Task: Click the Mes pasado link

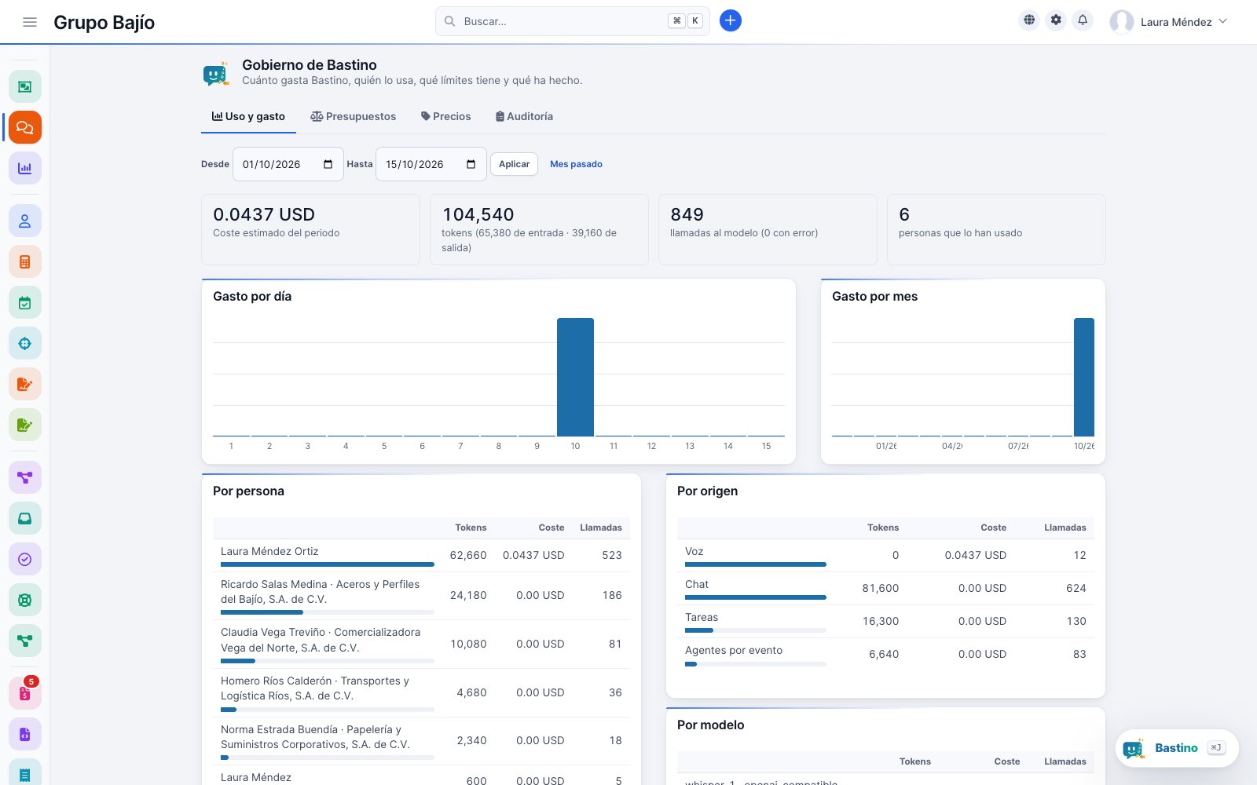Action: coord(576,164)
